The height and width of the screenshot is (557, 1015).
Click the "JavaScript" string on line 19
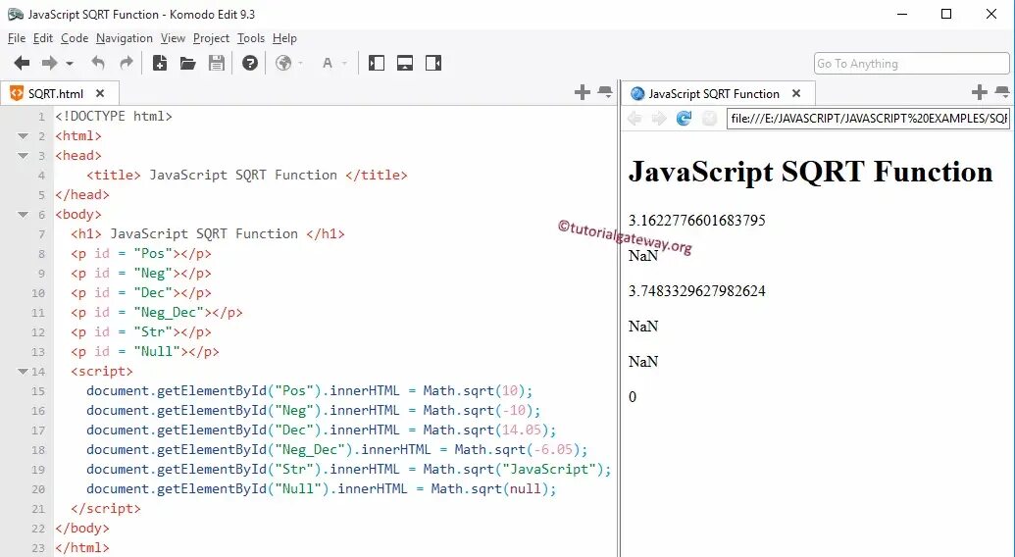coord(548,469)
